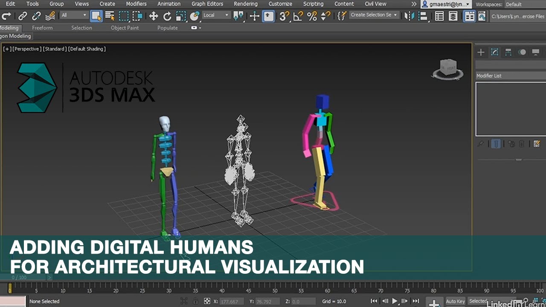
Task: Click the Use Pivot Point Center icon
Action: pyautogui.click(x=238, y=17)
